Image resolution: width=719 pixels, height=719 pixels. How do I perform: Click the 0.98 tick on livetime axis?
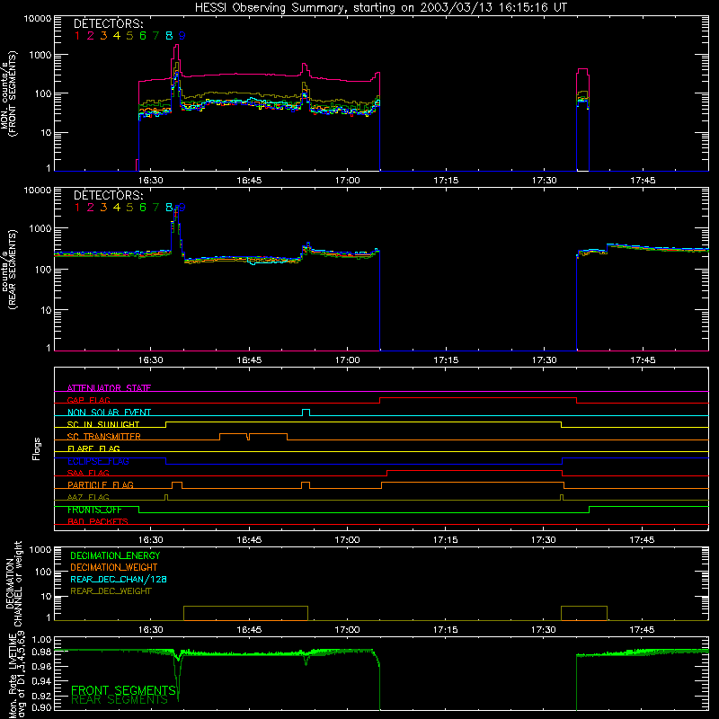pyautogui.click(x=41, y=652)
